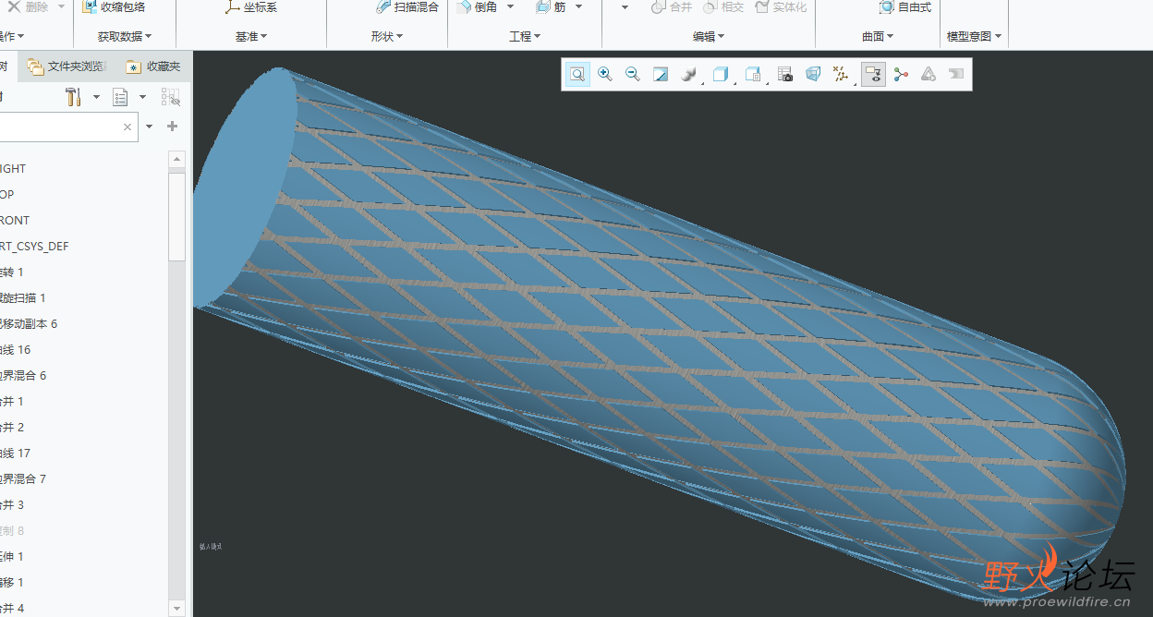This screenshot has width=1153, height=617.
Task: Open the arrow next to 筋
Action: (578, 7)
